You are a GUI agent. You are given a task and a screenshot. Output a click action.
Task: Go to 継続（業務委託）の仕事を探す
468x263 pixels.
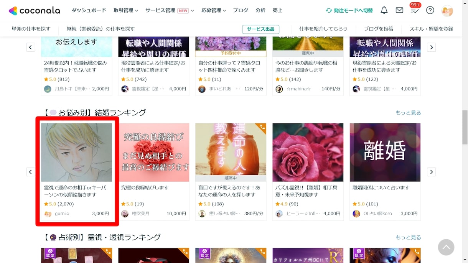pyautogui.click(x=101, y=29)
